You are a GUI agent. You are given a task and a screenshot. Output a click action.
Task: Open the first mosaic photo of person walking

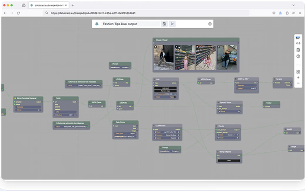click(x=164, y=57)
